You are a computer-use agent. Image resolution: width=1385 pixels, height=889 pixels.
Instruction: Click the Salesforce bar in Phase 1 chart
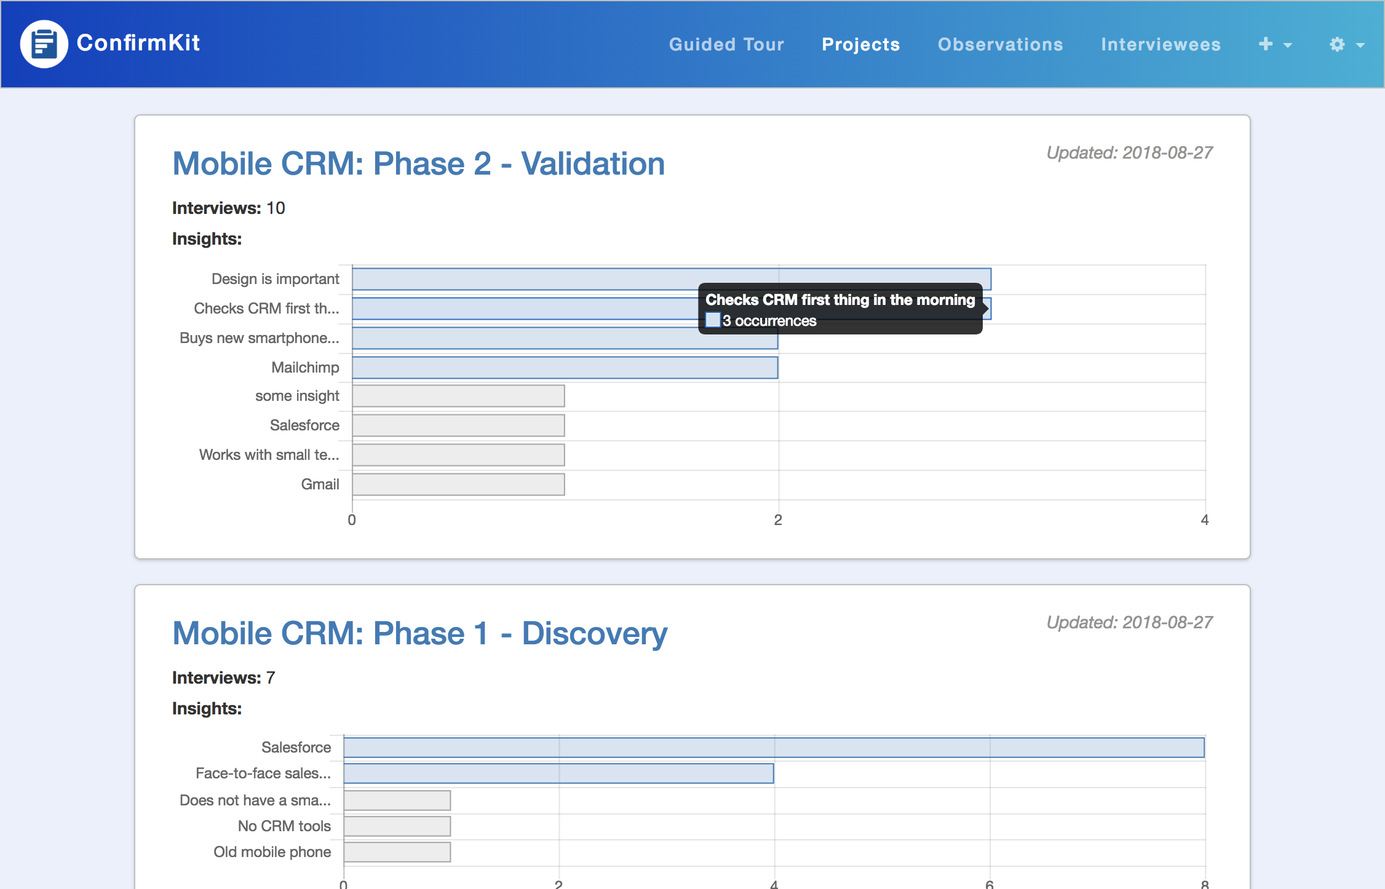[x=774, y=748]
